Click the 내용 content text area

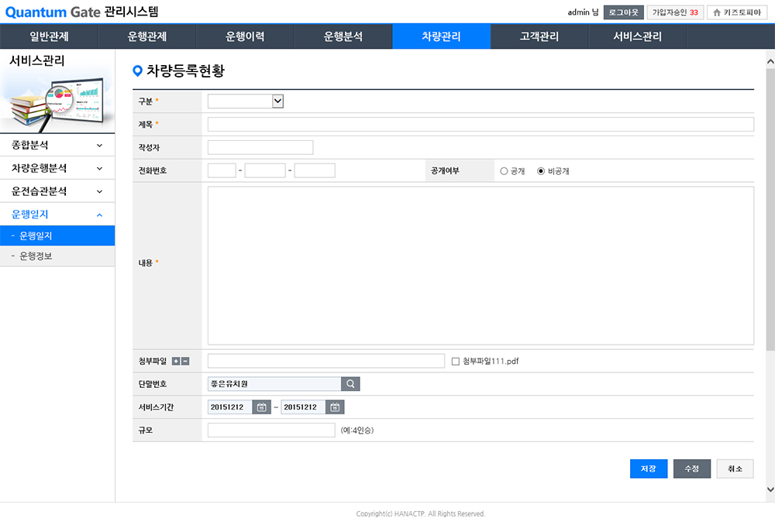pyautogui.click(x=480, y=266)
